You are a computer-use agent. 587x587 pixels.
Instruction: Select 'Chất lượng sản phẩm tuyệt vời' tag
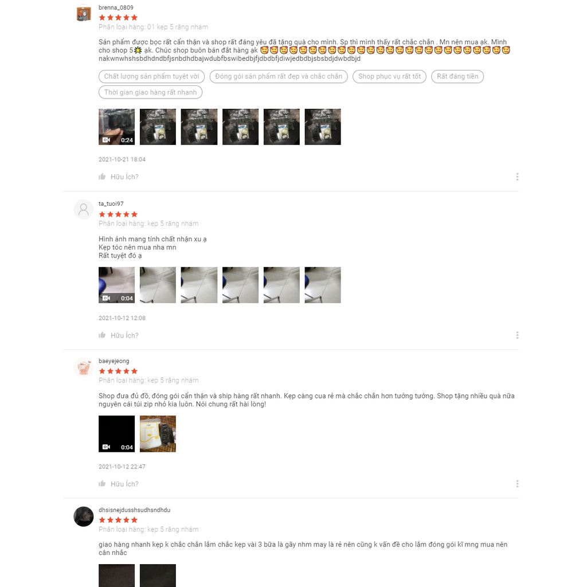(x=151, y=76)
